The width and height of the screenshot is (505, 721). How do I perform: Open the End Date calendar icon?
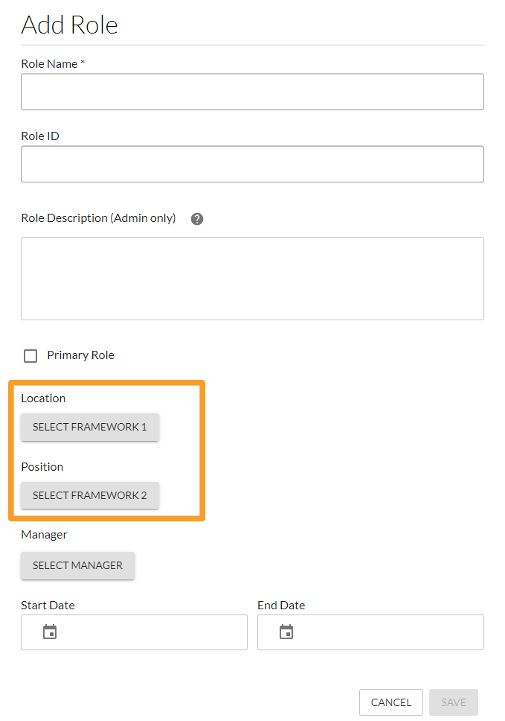pos(286,632)
